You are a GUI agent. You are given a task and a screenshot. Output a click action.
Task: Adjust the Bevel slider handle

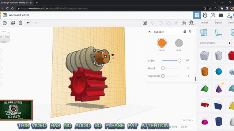pos(163,68)
